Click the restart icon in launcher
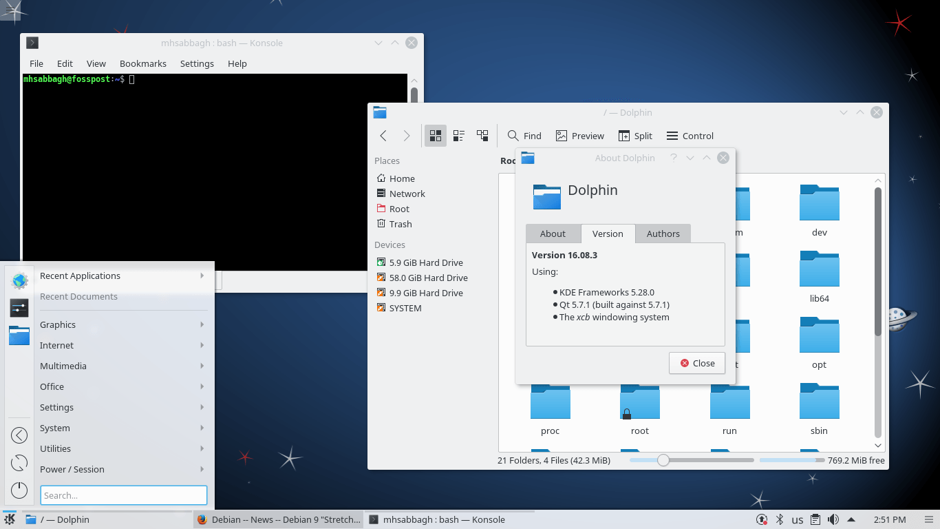The width and height of the screenshot is (940, 529). pyautogui.click(x=19, y=463)
